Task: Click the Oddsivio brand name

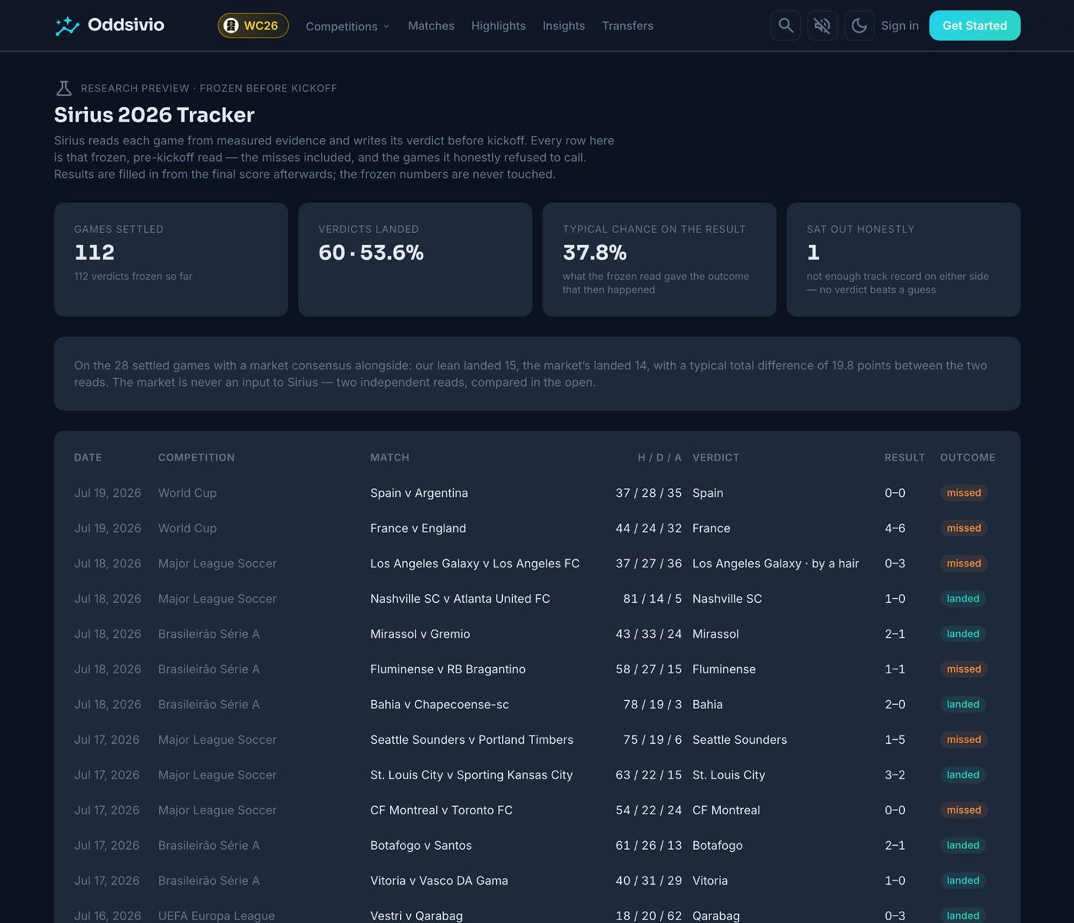Action: tap(126, 25)
